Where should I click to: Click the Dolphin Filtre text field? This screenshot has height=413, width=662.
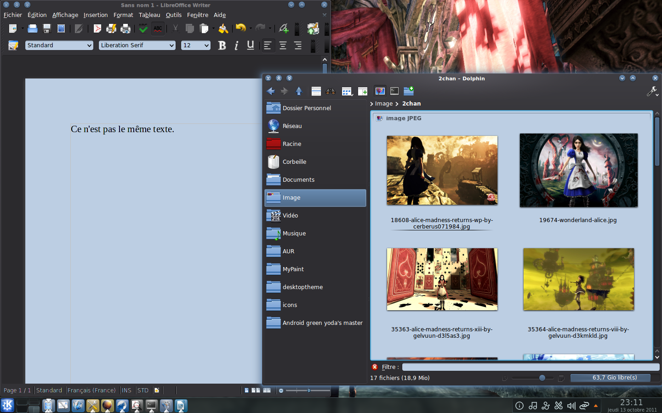(531, 367)
